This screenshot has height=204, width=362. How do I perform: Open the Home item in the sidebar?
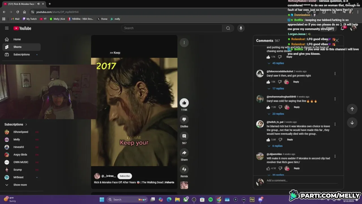click(21, 39)
